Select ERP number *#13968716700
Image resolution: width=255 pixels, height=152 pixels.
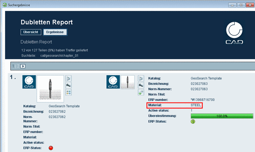203,100
